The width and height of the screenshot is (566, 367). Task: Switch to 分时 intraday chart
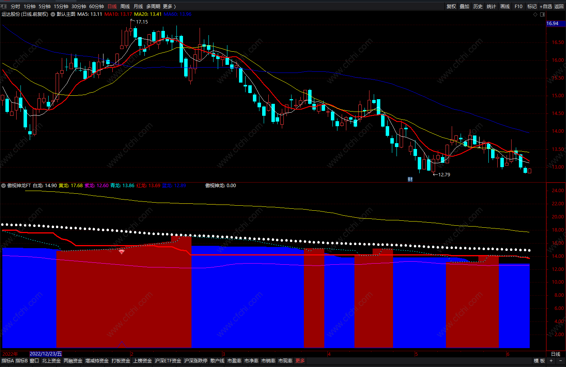[15, 6]
